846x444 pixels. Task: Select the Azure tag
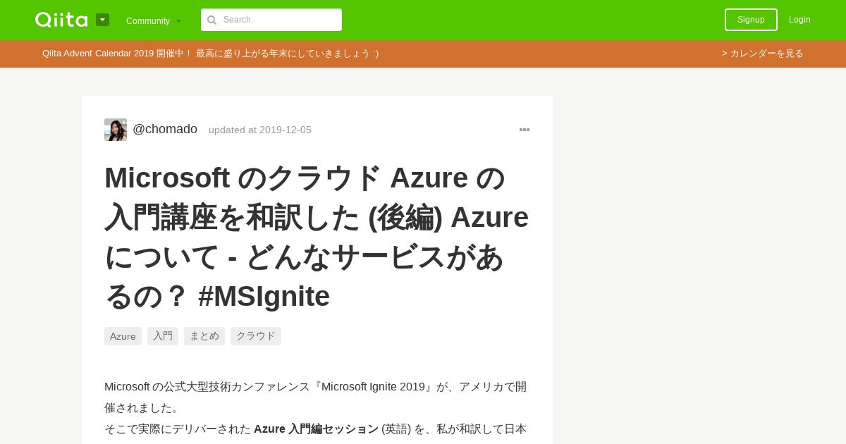pyautogui.click(x=123, y=336)
